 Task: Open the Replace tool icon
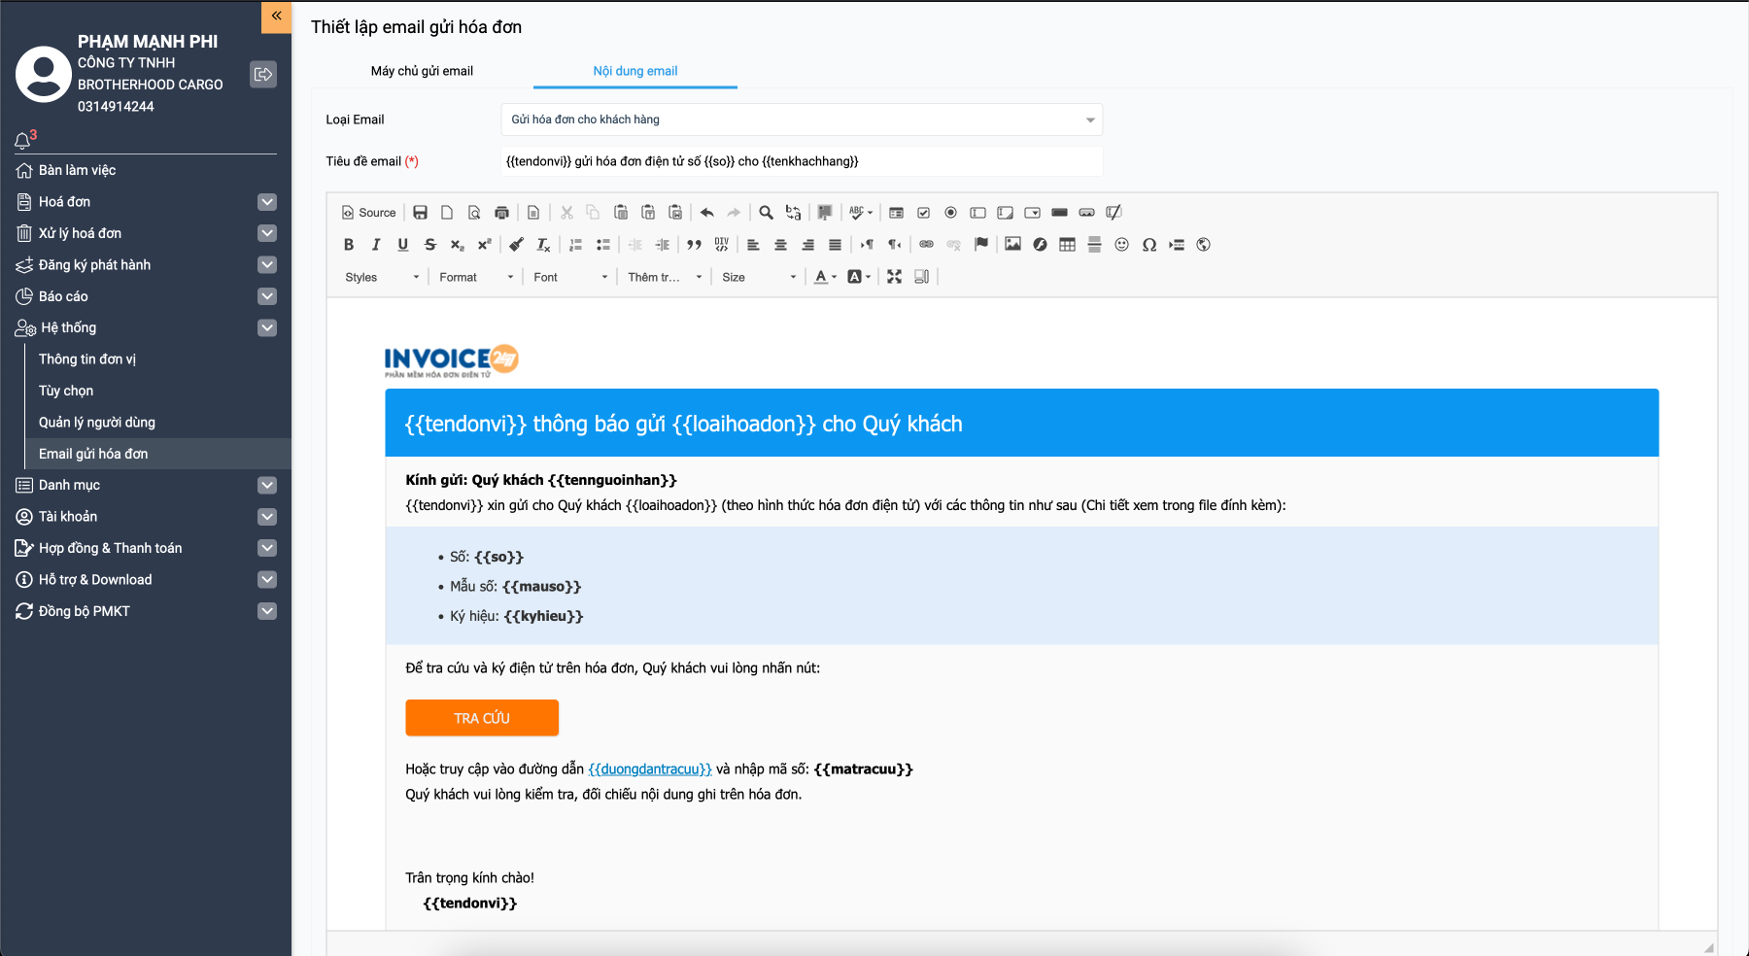coord(793,213)
